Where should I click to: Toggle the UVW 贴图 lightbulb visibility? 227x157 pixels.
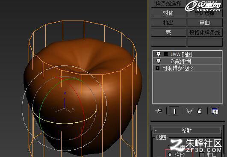[159, 54]
